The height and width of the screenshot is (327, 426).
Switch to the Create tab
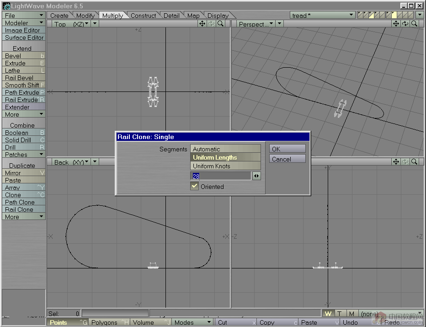59,16
